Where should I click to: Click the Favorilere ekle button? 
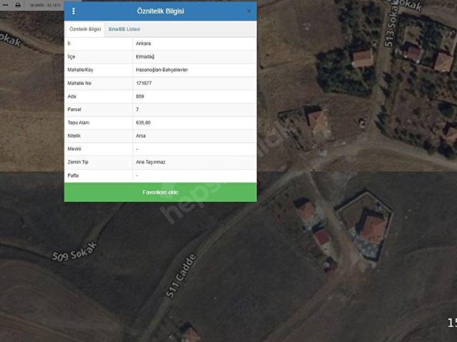tap(160, 192)
